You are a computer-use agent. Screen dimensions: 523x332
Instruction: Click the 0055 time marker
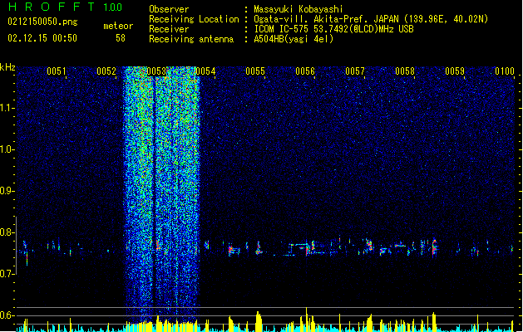[255, 71]
